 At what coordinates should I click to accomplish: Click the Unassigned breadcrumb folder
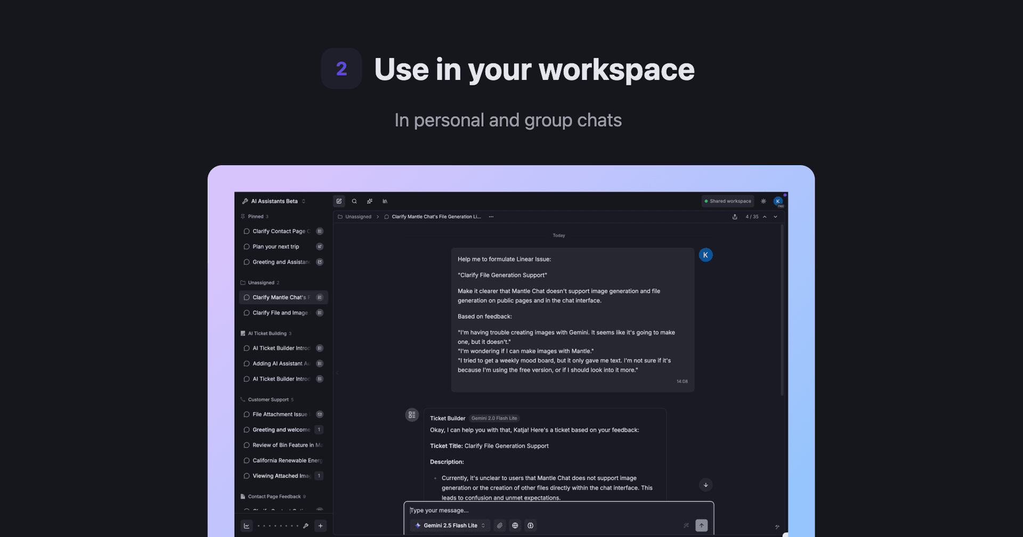355,217
